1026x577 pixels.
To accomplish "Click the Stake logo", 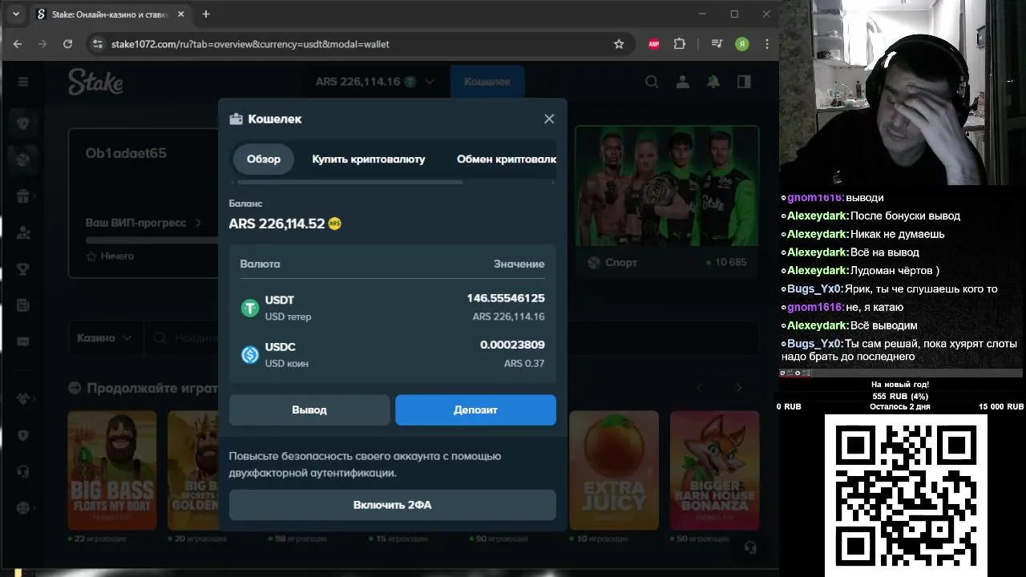I will (x=95, y=82).
